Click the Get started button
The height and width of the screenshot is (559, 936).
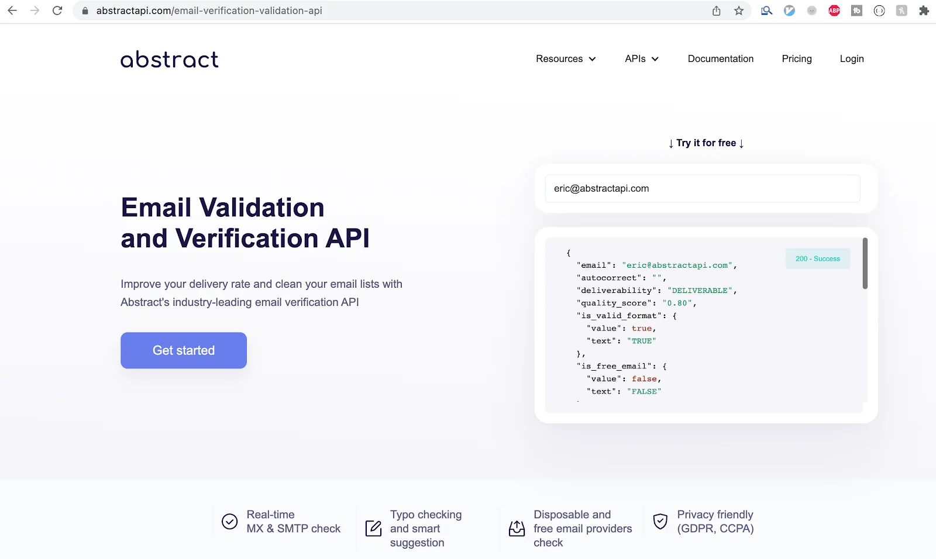click(x=183, y=350)
